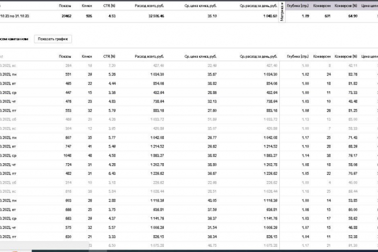Sort by Конверсия (%) in daily table header
Viewport: 378px width, 252px height.
(346, 56)
